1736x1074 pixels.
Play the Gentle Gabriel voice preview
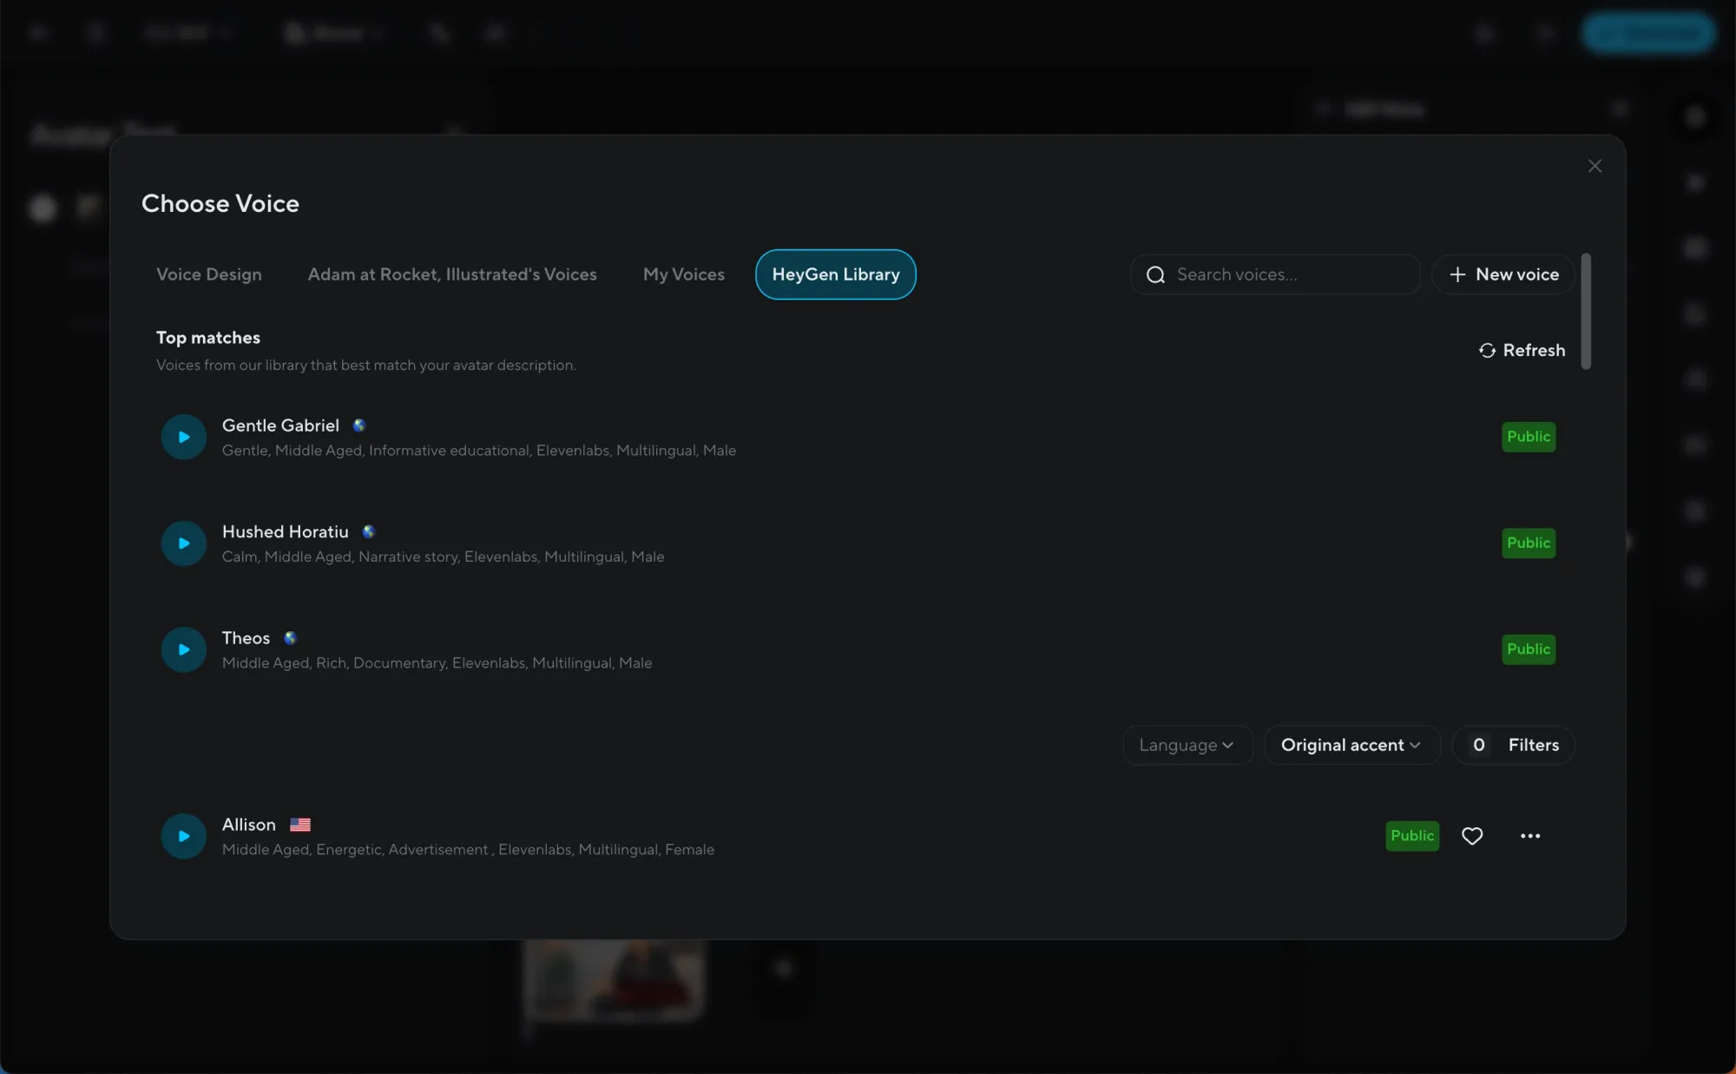coord(183,437)
